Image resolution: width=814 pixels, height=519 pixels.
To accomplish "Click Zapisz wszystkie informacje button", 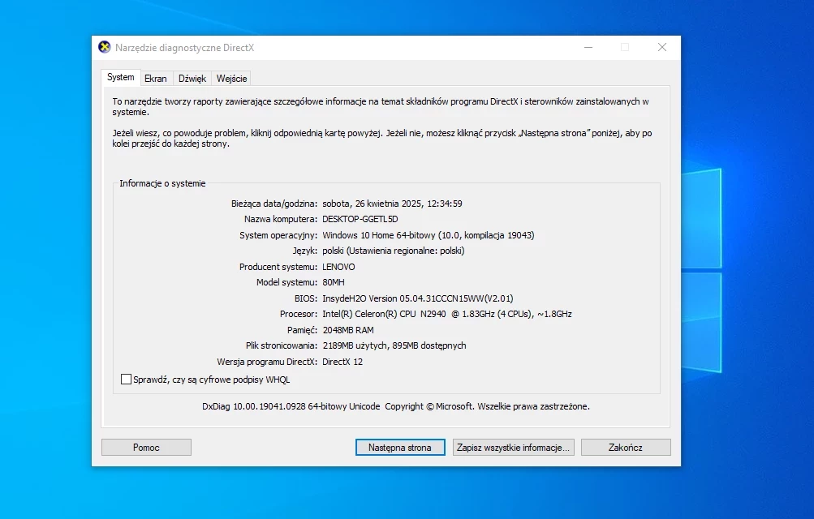I will coord(513,448).
